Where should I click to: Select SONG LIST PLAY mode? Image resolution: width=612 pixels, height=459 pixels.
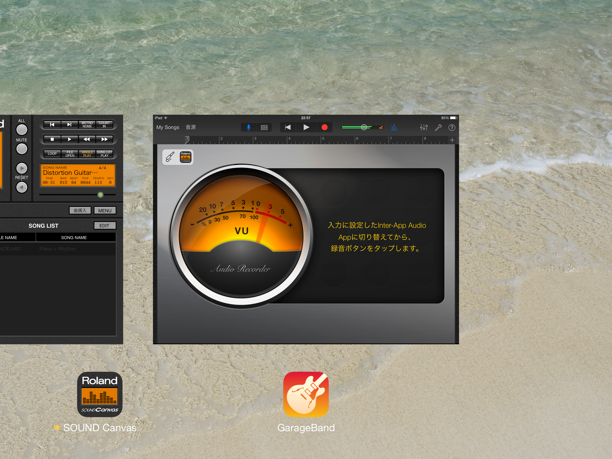[104, 154]
